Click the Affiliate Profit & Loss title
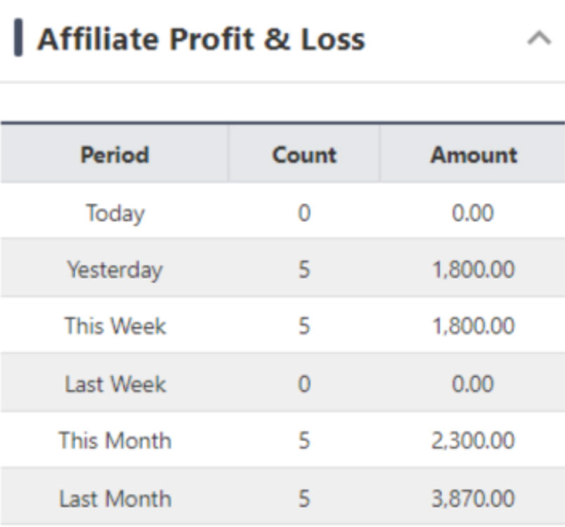 click(201, 39)
